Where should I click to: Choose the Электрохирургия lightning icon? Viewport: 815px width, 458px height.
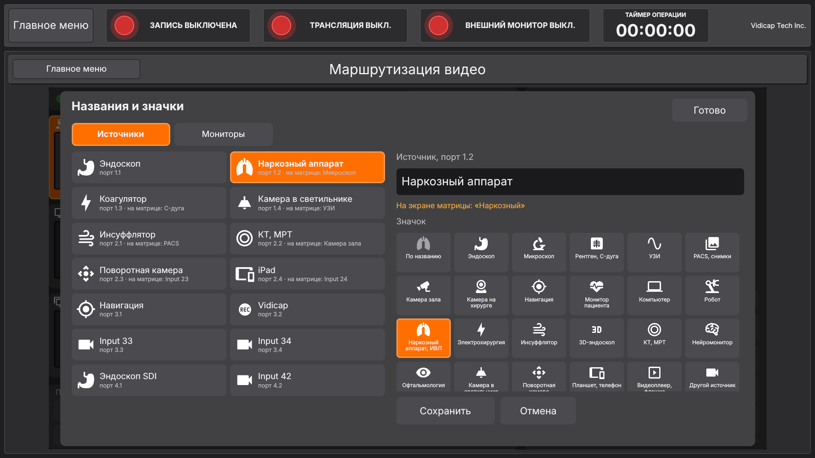coord(481,338)
